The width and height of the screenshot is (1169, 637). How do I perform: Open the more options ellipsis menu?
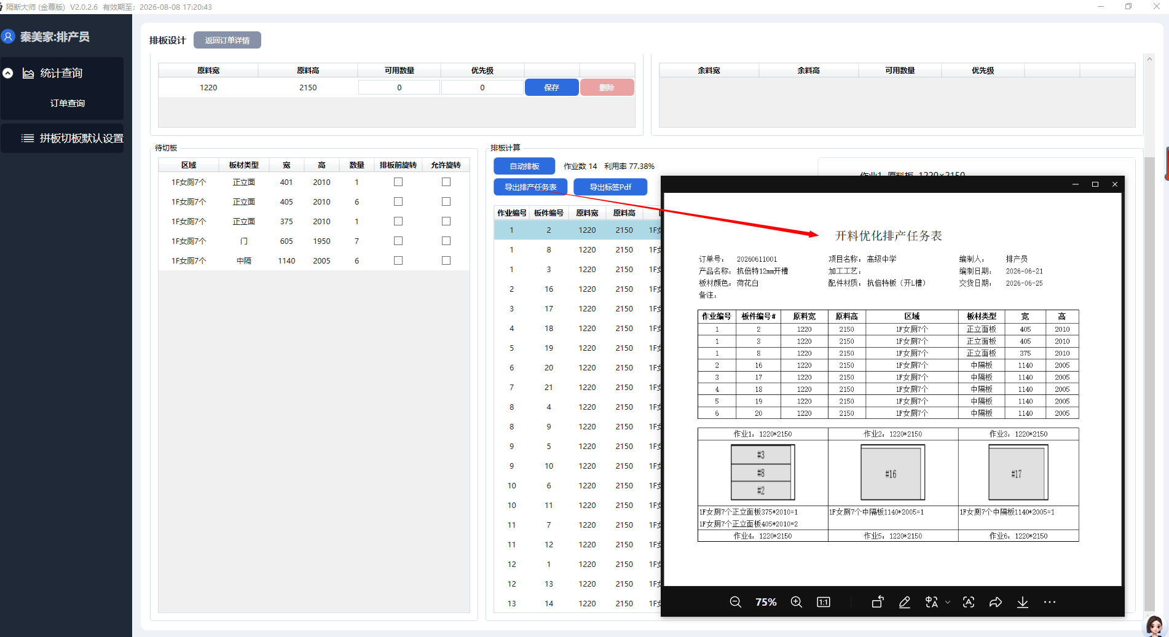coord(1050,602)
